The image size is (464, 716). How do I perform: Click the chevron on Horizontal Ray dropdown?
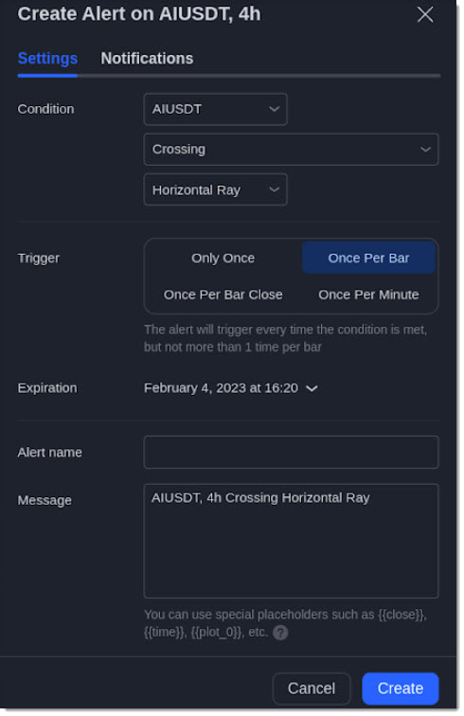(274, 189)
